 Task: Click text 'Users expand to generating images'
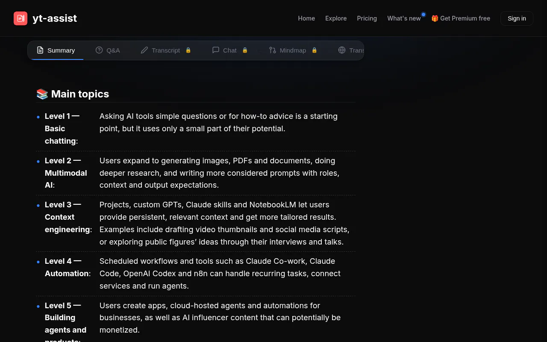pyautogui.click(x=165, y=161)
